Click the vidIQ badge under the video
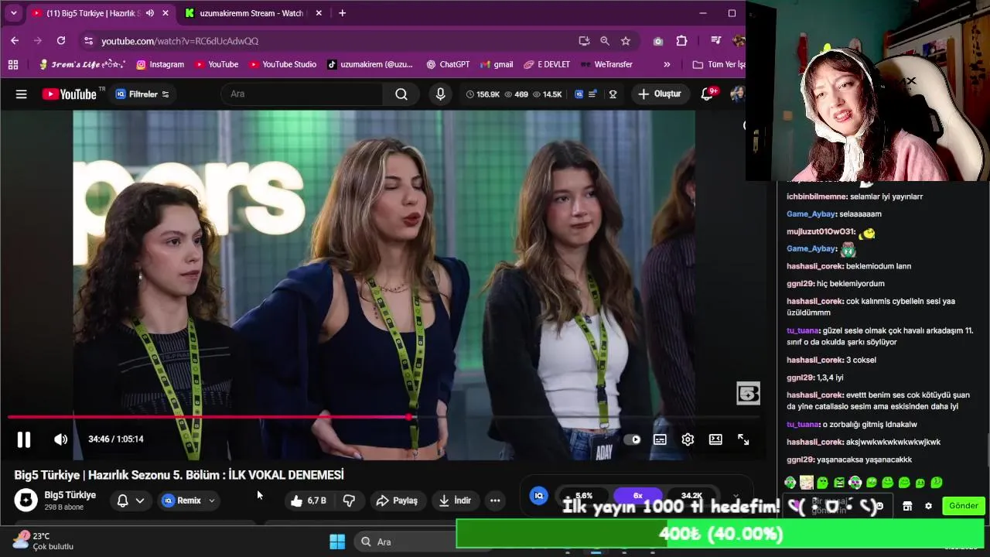 click(539, 496)
